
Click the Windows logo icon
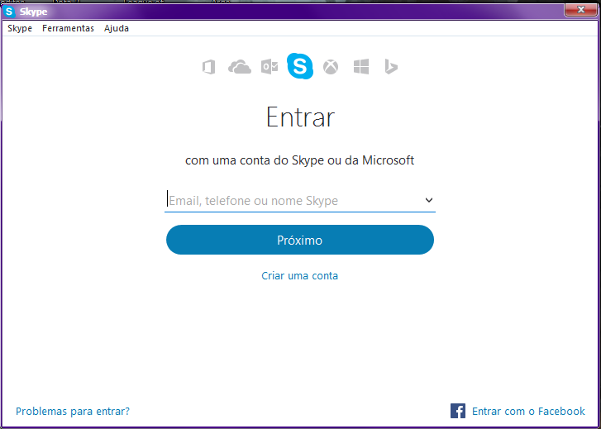pyautogui.click(x=361, y=67)
